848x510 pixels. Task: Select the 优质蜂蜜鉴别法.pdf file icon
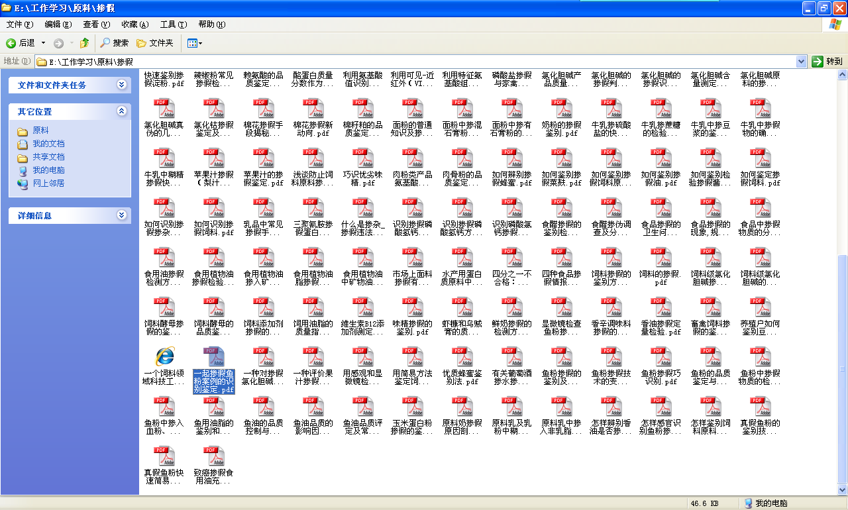click(462, 357)
